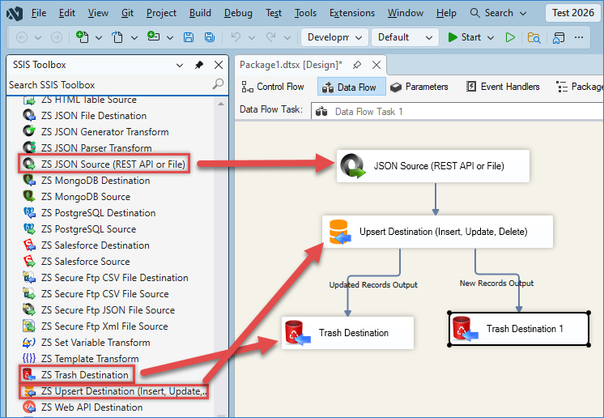
Task: Pin the SSIS Toolbox panel
Action: point(199,65)
